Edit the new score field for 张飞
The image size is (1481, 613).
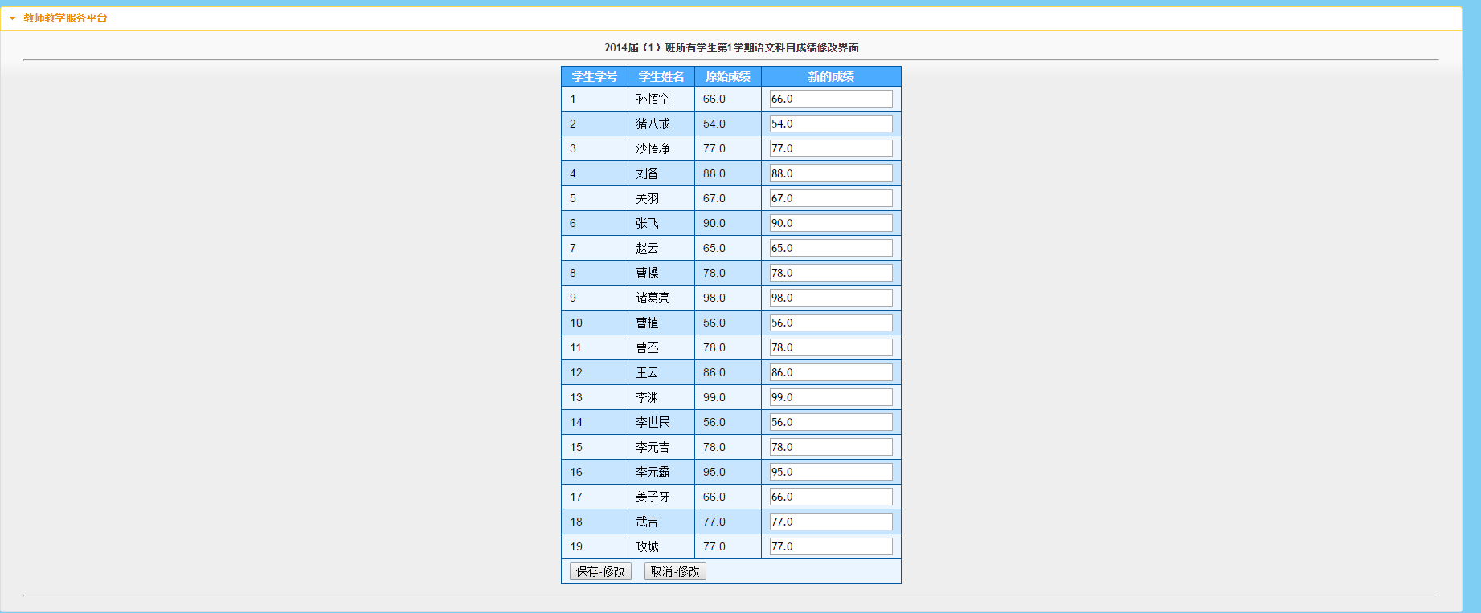coord(831,223)
